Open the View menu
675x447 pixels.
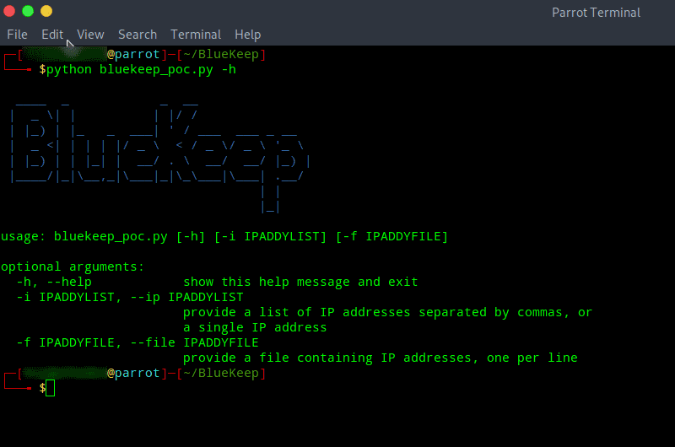tap(90, 35)
